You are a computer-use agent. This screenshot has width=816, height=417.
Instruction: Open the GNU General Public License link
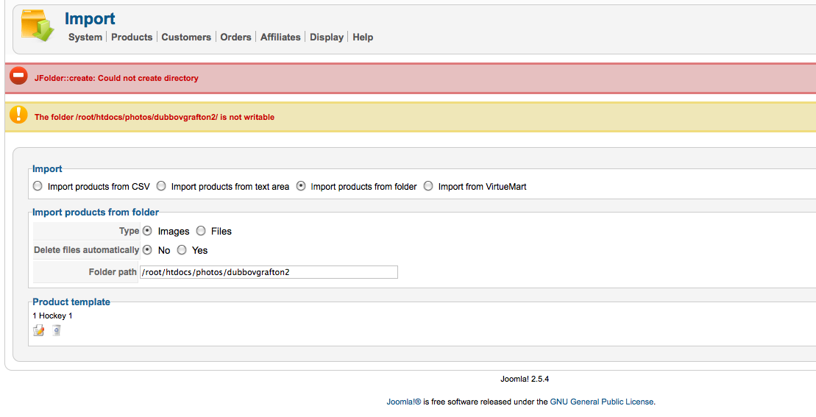coord(602,402)
